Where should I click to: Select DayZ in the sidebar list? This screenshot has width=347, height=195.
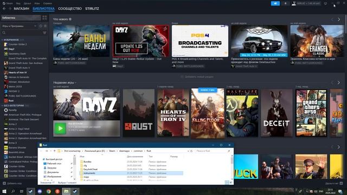click(x=11, y=49)
